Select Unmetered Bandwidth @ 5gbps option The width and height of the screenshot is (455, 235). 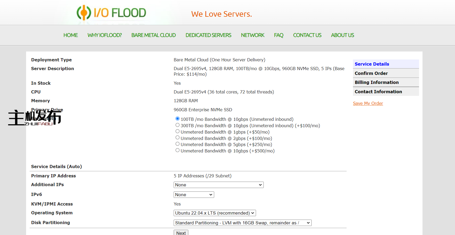pos(177,144)
